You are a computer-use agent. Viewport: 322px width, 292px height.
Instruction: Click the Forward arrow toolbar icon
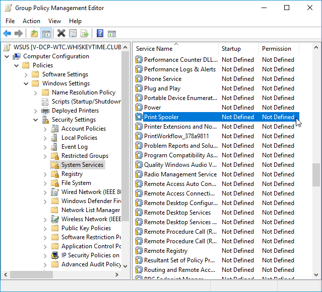[x=19, y=33]
